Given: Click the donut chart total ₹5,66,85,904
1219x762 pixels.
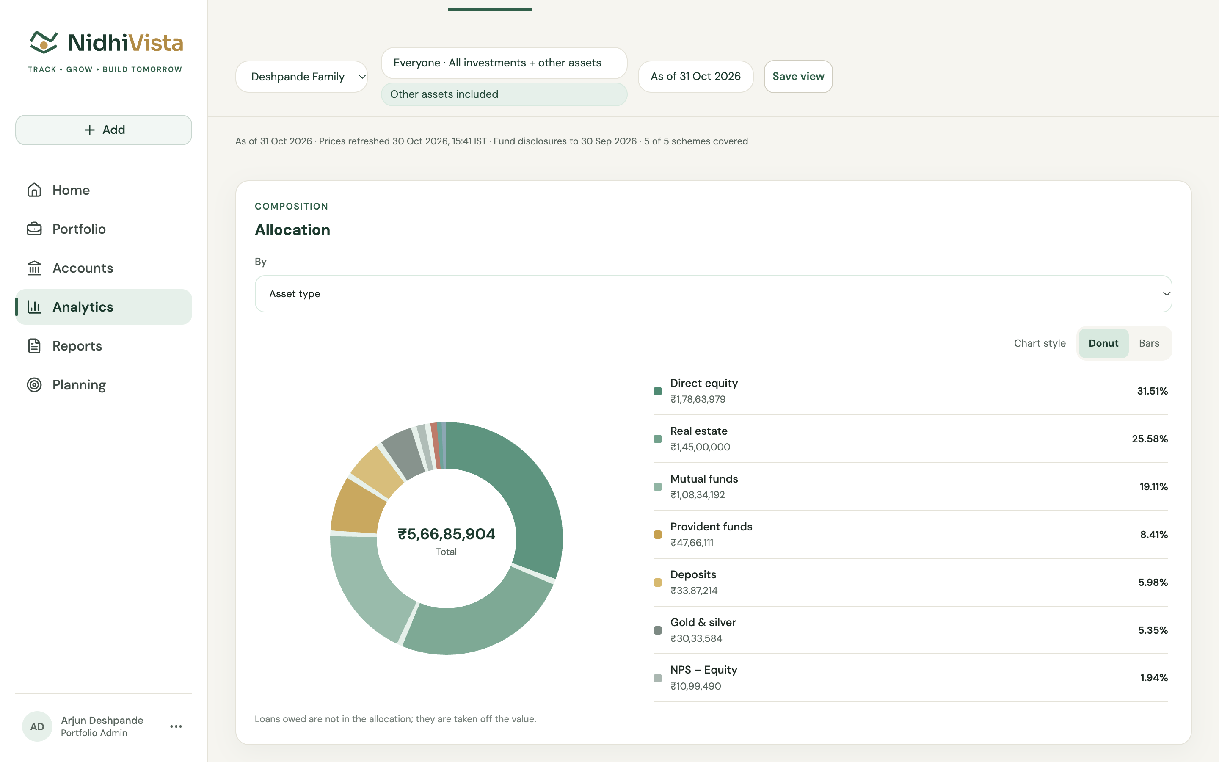Looking at the screenshot, I should 446,534.
